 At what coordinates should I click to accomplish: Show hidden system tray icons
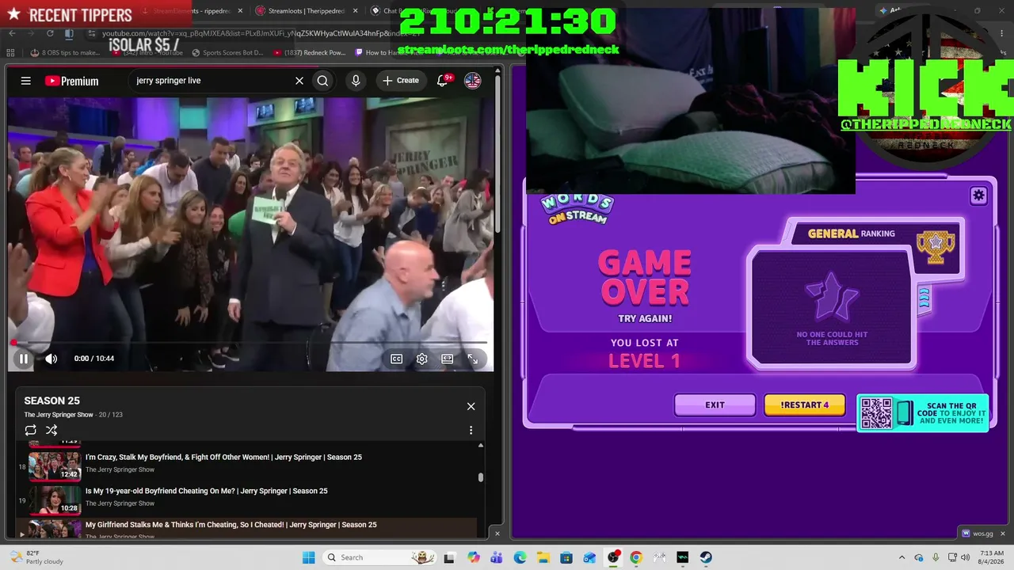point(902,557)
